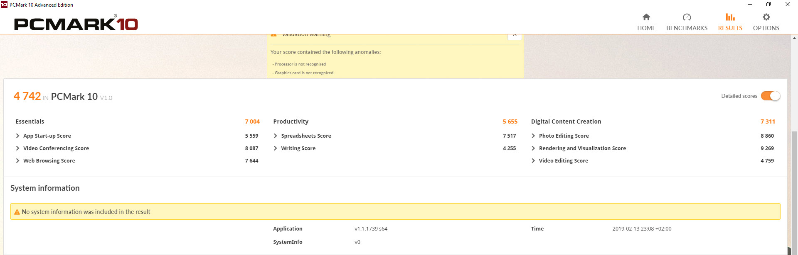Click the PCMark 10 logo

click(76, 23)
